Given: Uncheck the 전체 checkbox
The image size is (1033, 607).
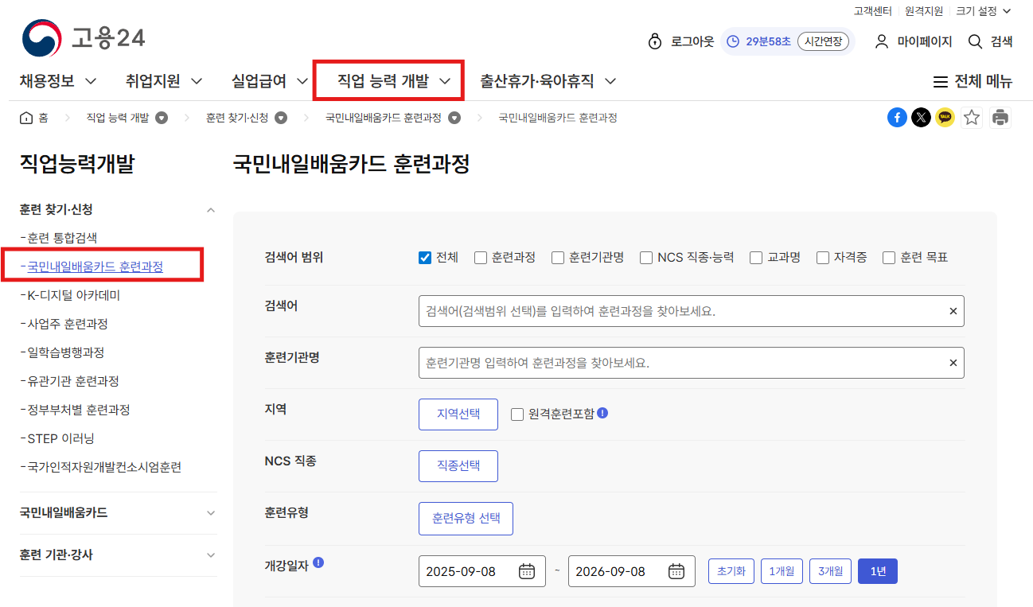Looking at the screenshot, I should point(425,258).
